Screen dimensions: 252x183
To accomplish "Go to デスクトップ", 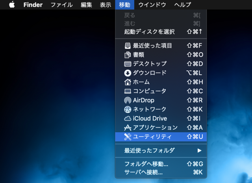I will [x=161, y=64].
